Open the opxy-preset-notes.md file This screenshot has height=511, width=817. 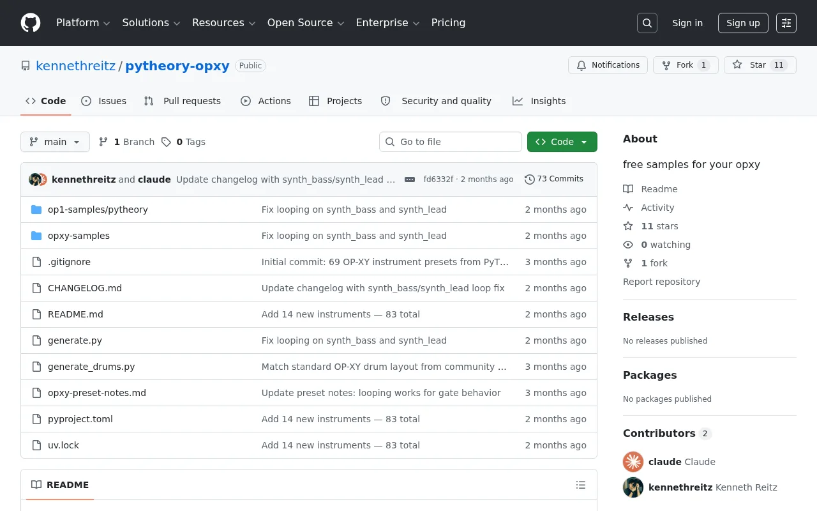click(x=97, y=393)
